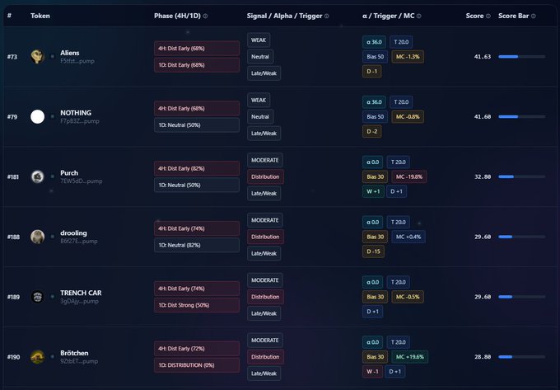Click 'MC -0.8%' chip in NOTHING row
The height and width of the screenshot is (390, 560).
tap(408, 116)
